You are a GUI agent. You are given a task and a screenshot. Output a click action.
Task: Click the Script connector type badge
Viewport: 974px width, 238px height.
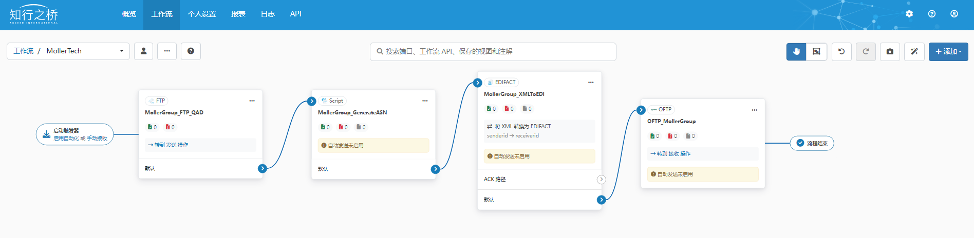pyautogui.click(x=332, y=101)
